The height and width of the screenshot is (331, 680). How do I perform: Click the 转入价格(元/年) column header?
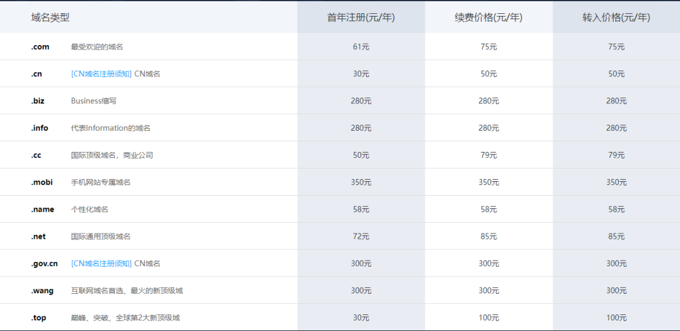pyautogui.click(x=616, y=17)
